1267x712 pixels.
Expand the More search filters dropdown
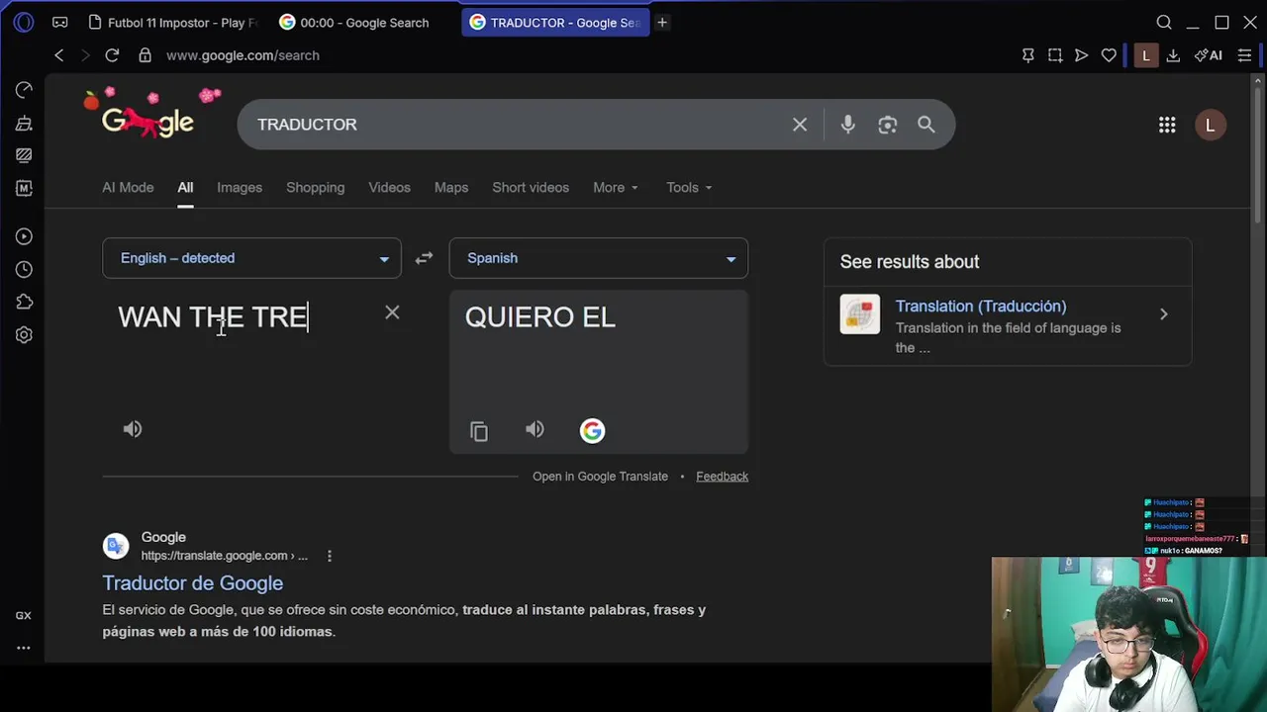pos(616,187)
